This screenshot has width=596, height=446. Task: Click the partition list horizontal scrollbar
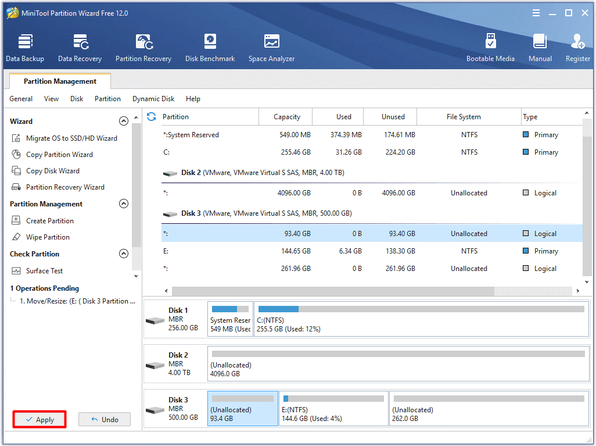pos(332,291)
